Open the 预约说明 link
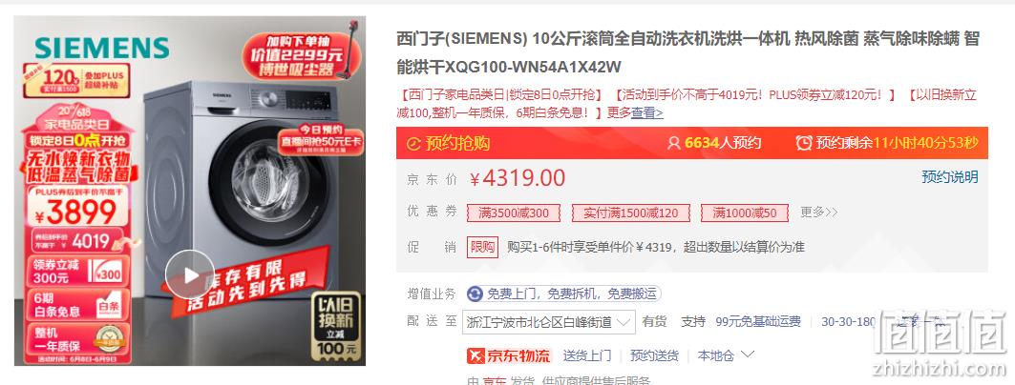The image size is (1015, 385). [950, 177]
